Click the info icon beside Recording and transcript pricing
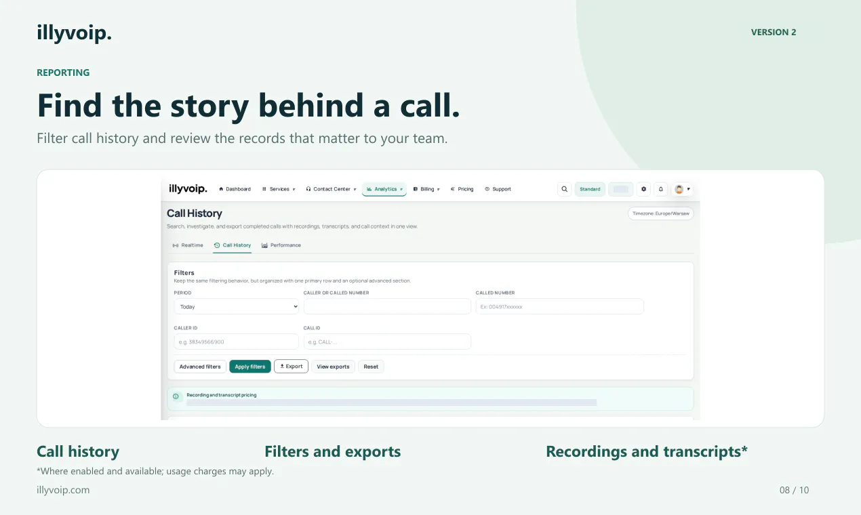This screenshot has width=861, height=515. click(x=176, y=396)
